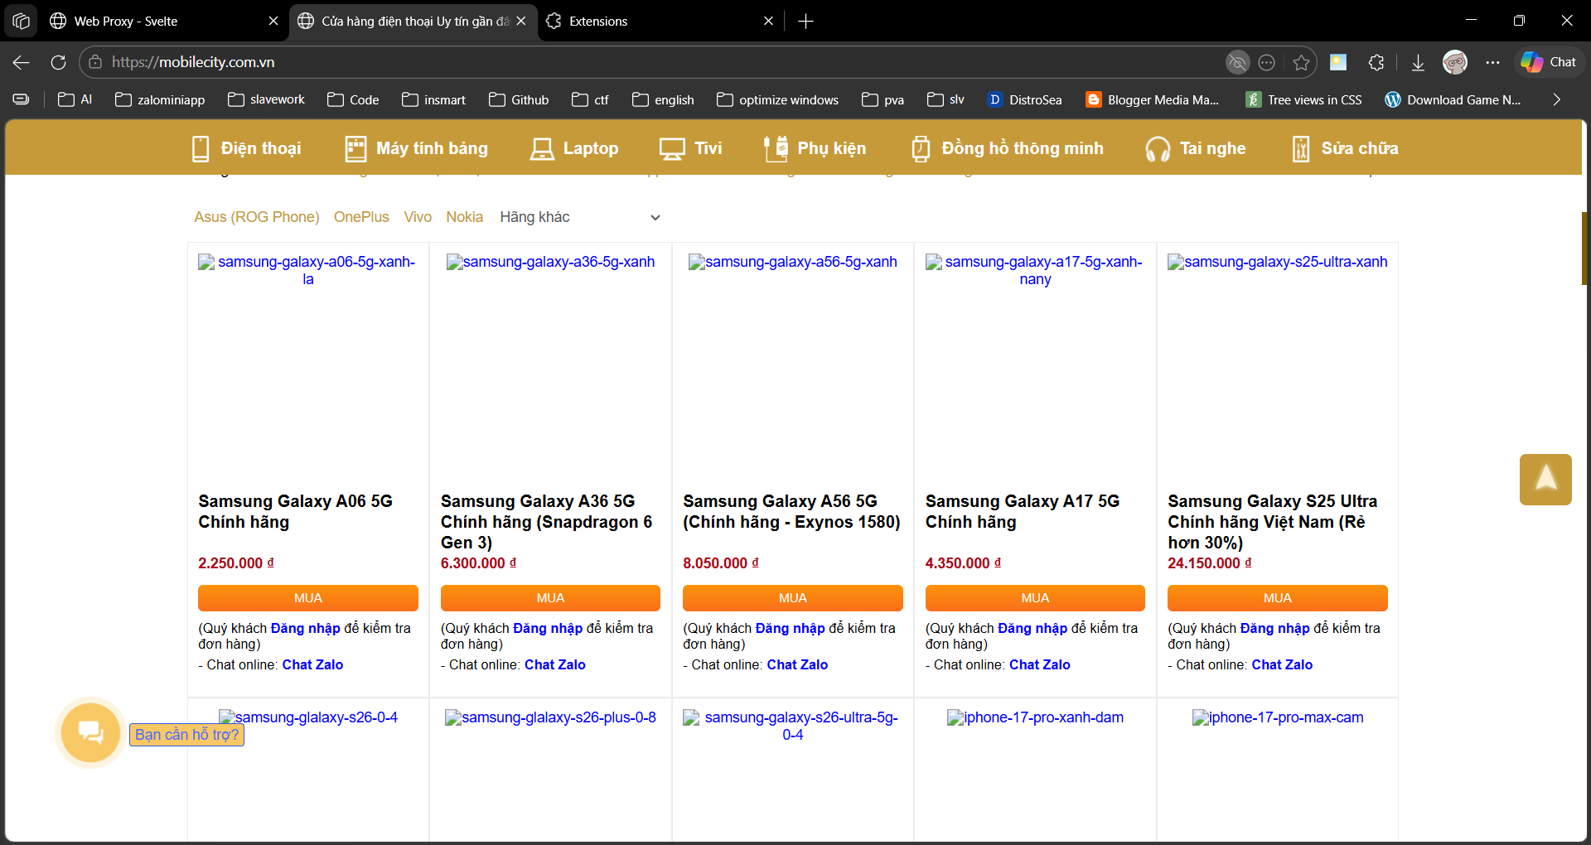Click MUA for Samsung Galaxy A17 5G
This screenshot has height=845, width=1591.
click(1035, 598)
